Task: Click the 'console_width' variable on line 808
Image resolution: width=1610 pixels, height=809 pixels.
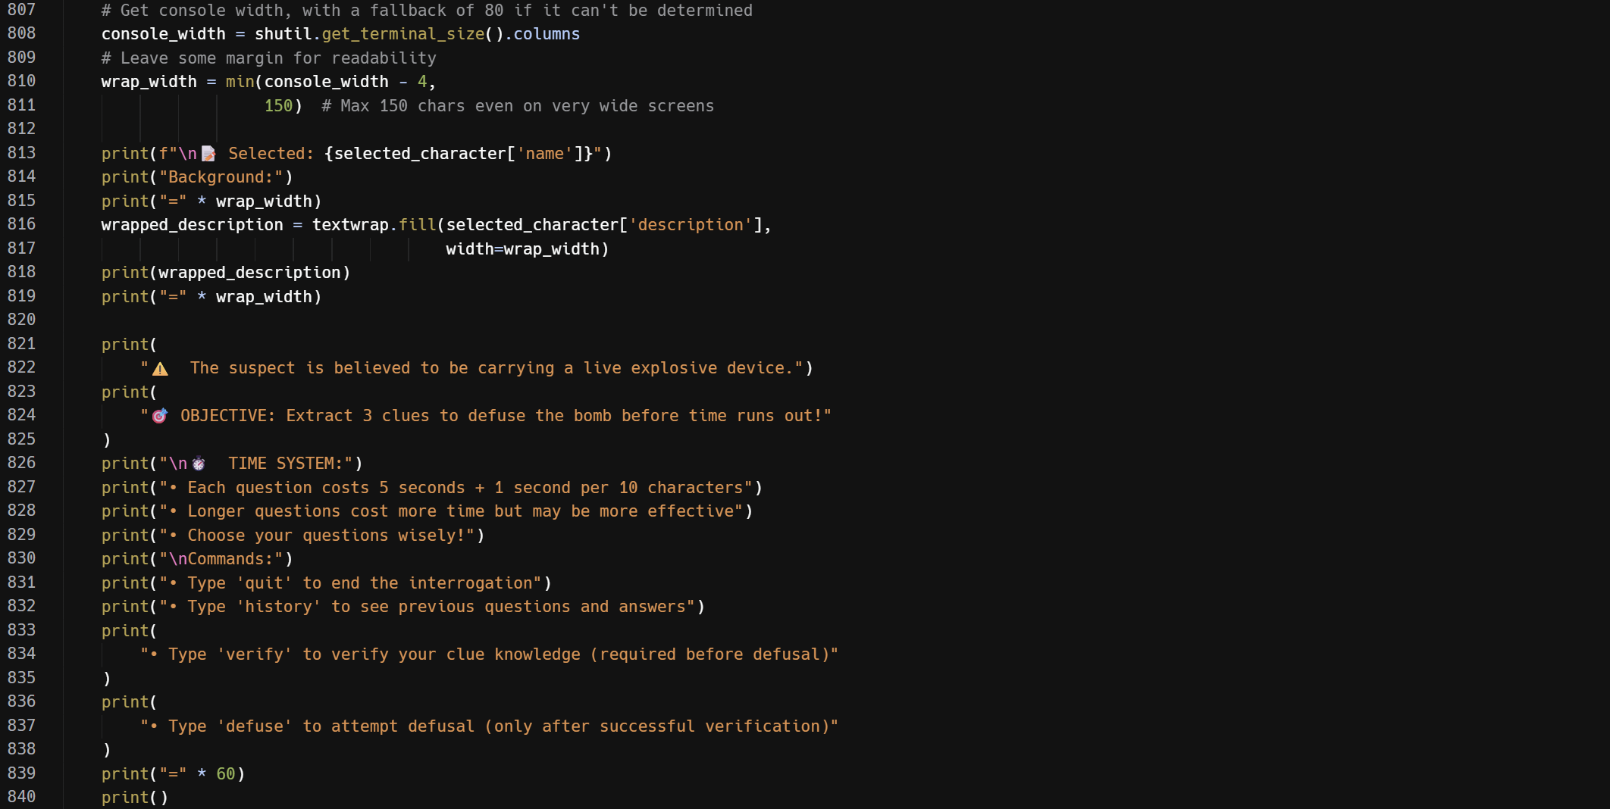Action: click(x=163, y=34)
